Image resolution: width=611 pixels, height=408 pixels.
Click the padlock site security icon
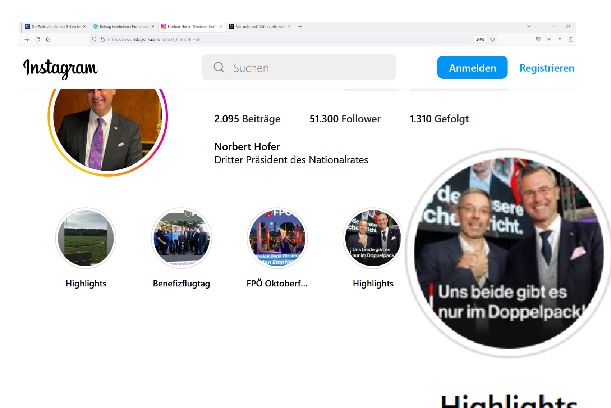(102, 39)
